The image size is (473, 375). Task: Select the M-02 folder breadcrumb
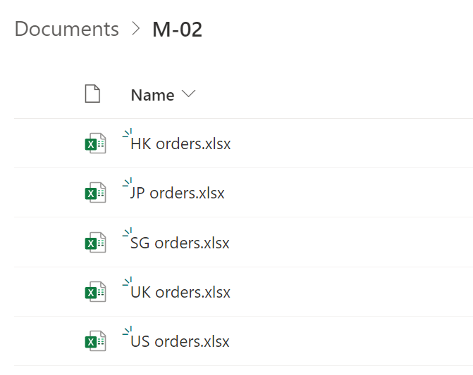(178, 30)
